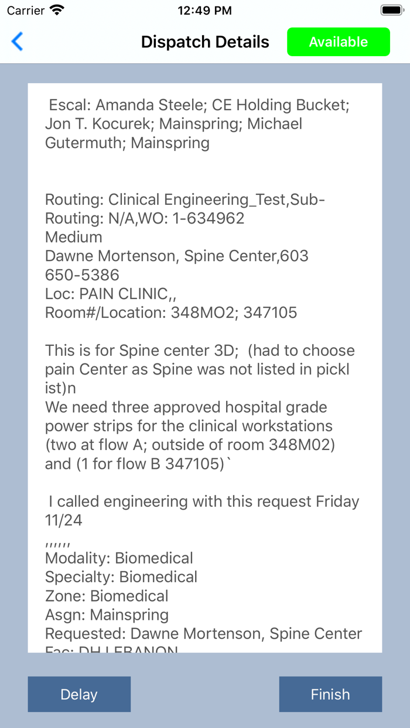Screen dimensions: 410x728
Task: Tap the 'I called engineering' note
Action: 202,502
